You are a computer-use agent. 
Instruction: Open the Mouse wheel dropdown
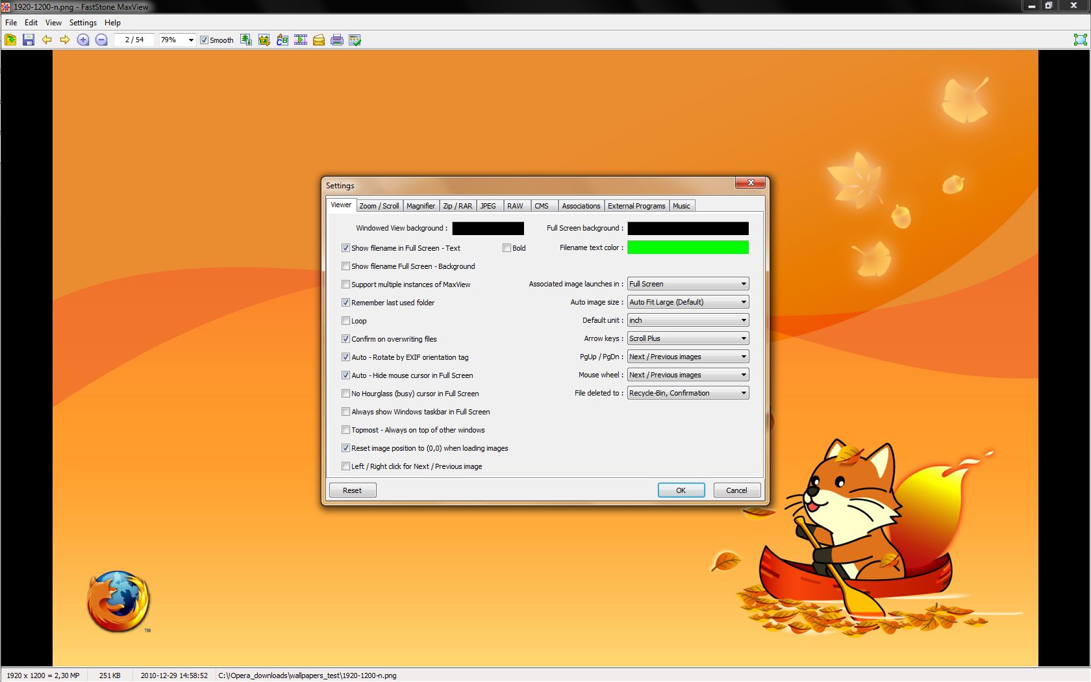pyautogui.click(x=688, y=375)
